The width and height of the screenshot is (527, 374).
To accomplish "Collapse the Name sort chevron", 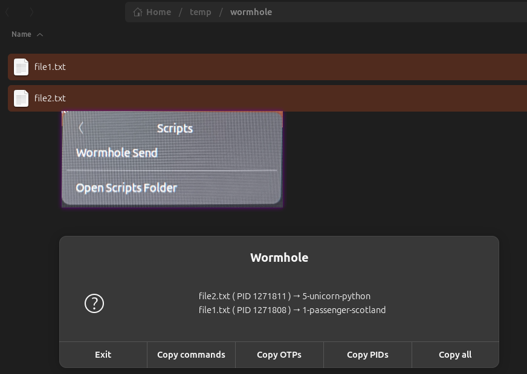I will (40, 34).
